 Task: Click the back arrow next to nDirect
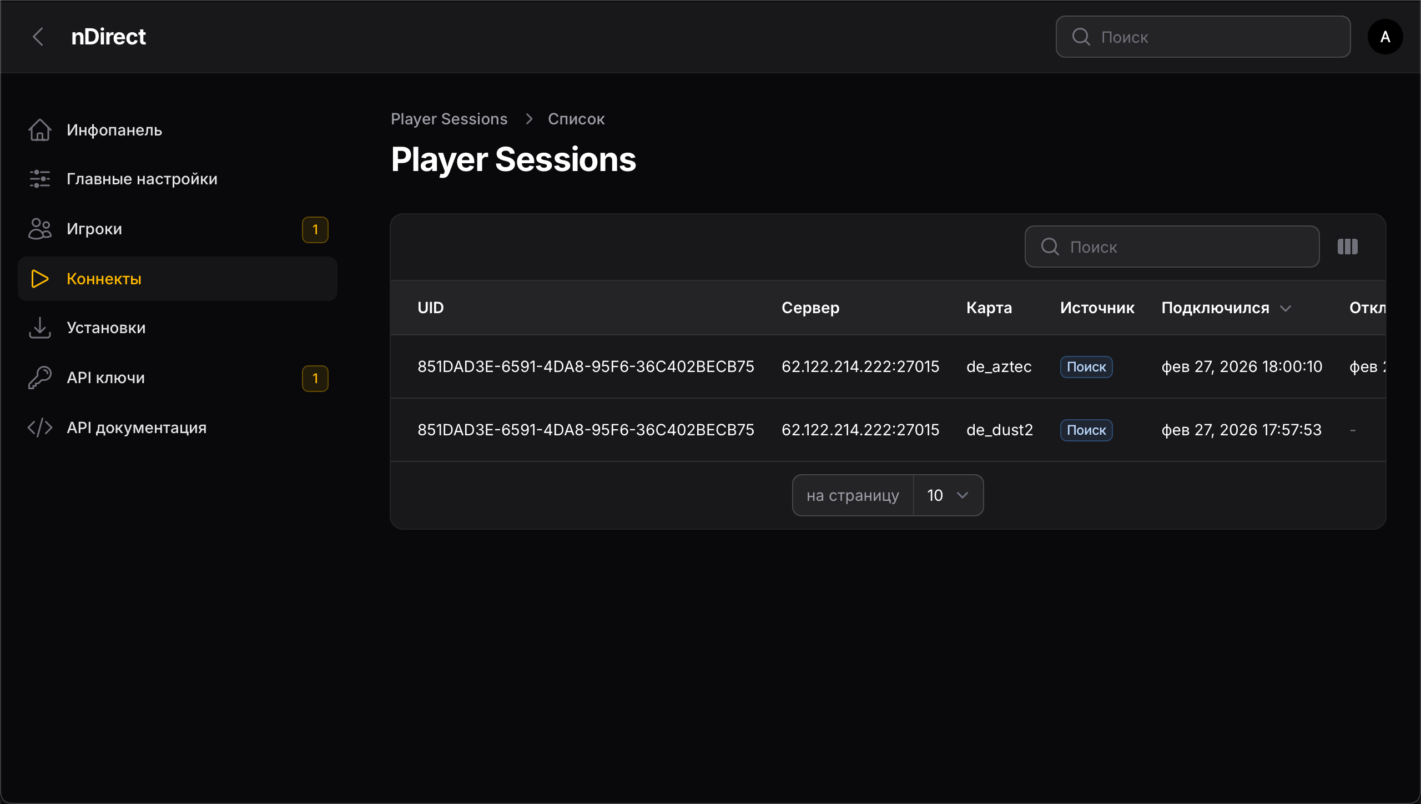click(x=38, y=37)
